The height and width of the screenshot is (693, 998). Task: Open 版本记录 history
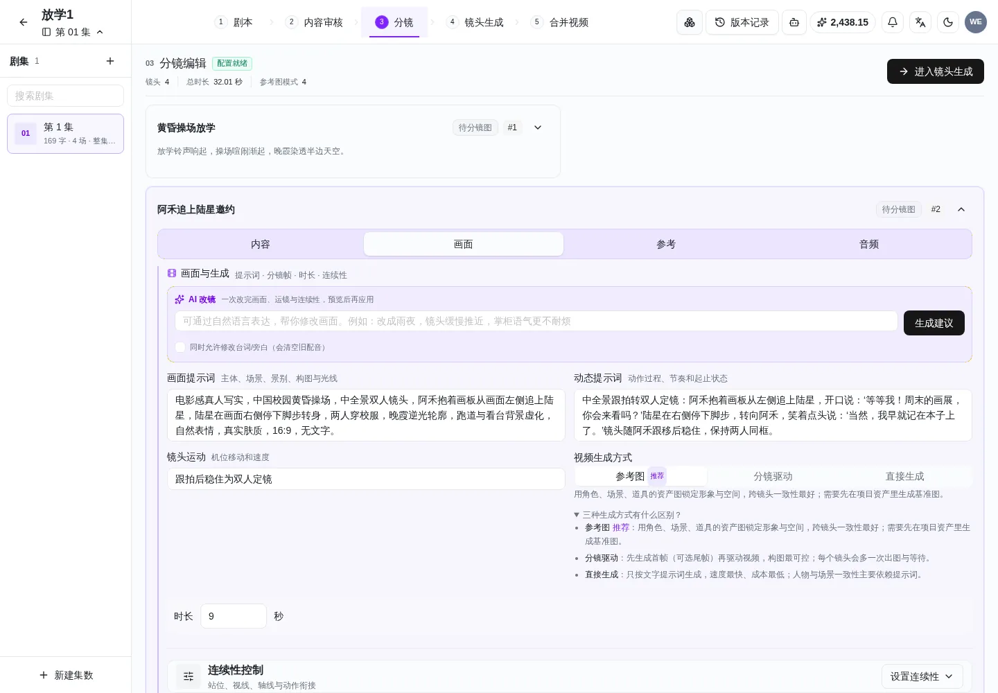[742, 22]
